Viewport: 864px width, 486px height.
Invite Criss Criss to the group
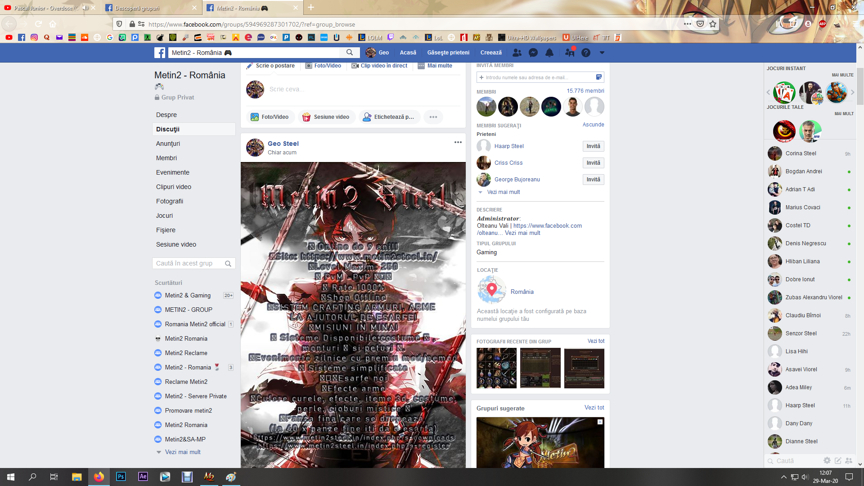(x=593, y=163)
